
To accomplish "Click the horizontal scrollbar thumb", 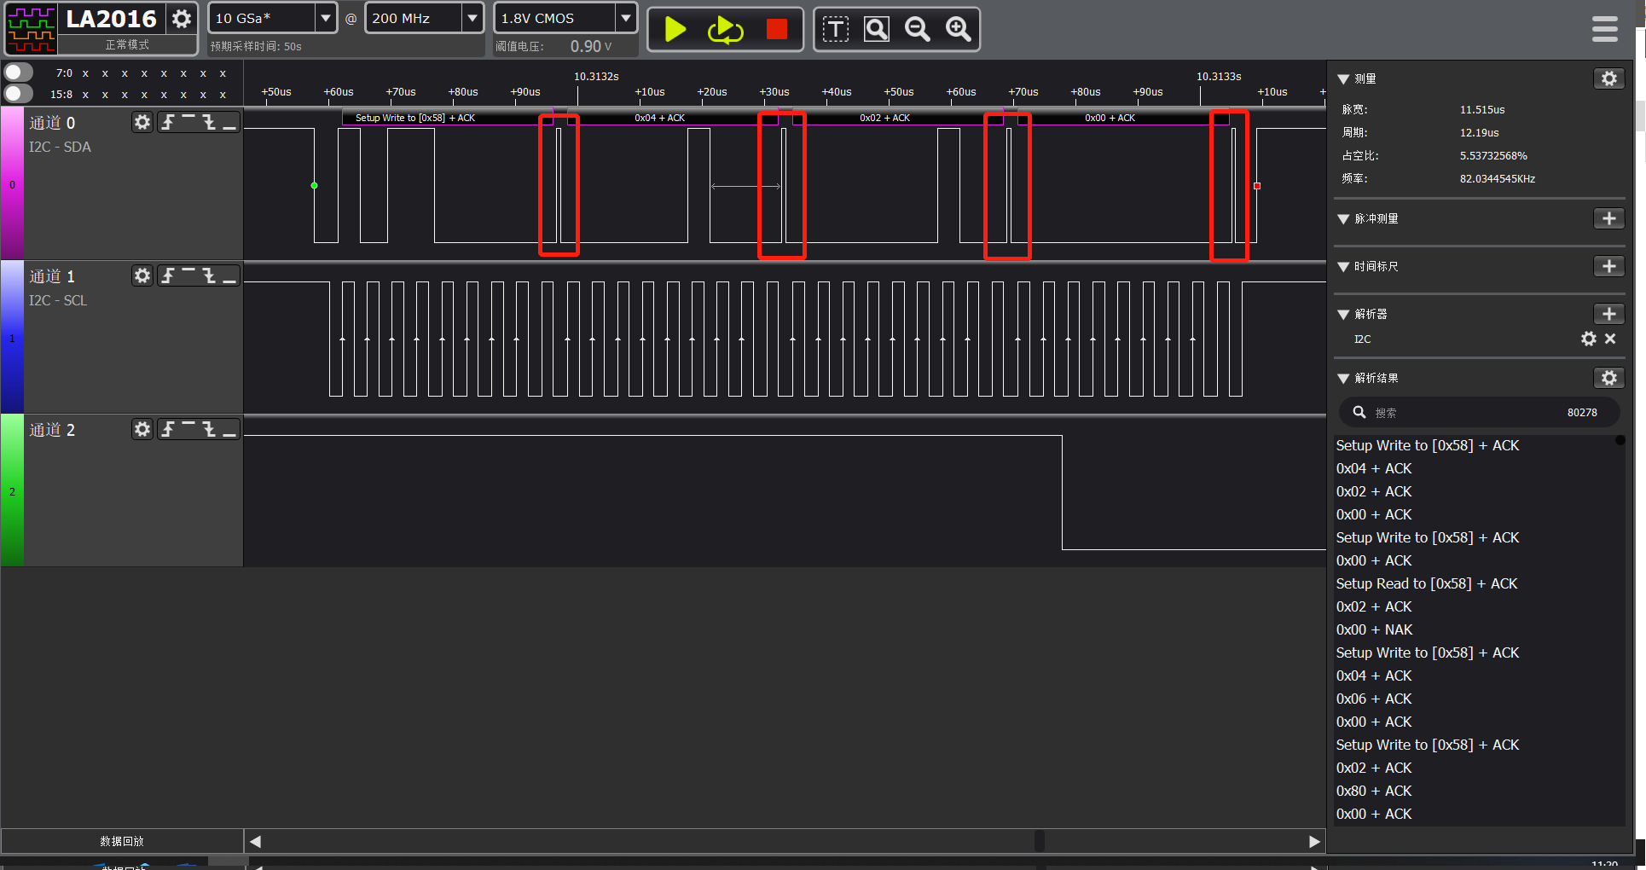I will (1039, 841).
